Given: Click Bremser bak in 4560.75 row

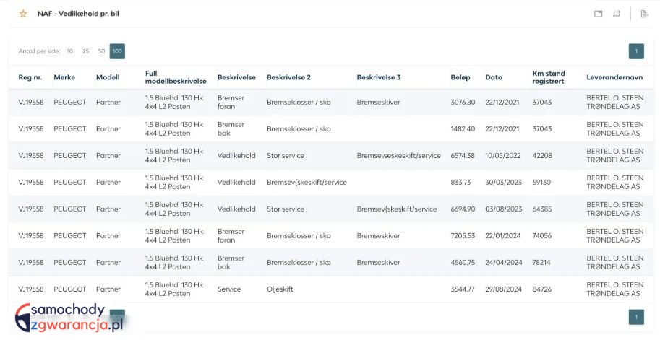Looking at the screenshot, I should point(231,262).
